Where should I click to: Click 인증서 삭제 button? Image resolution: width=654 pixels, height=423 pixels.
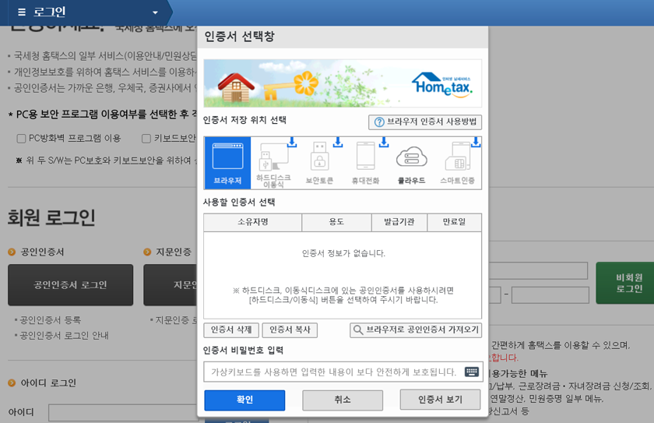pyautogui.click(x=231, y=330)
